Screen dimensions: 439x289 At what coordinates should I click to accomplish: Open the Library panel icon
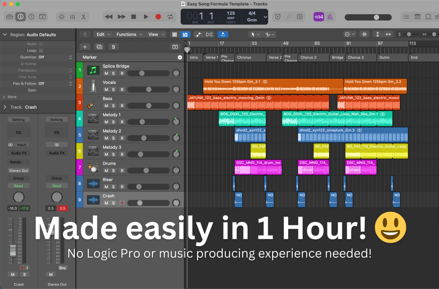coord(9,17)
